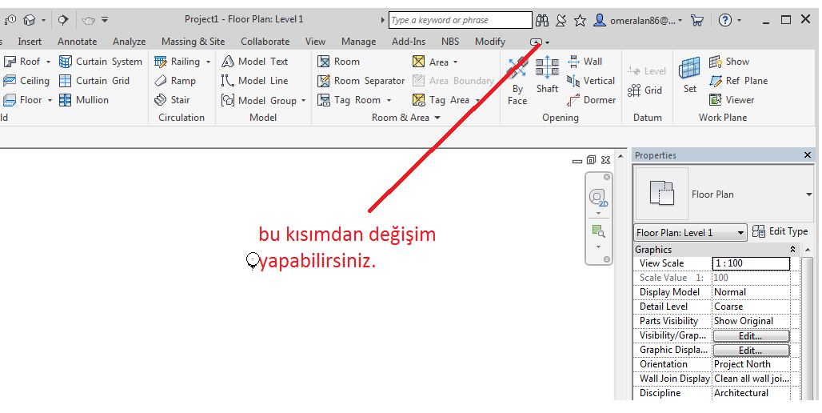822x413 pixels.
Task: Select the Stair tool
Action: point(172,100)
